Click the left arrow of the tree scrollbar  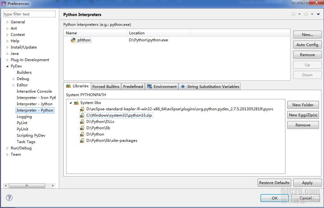click(6, 186)
